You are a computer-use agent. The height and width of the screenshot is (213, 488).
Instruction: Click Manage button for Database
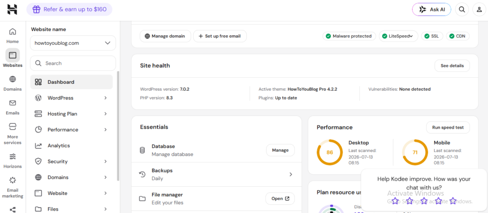click(280, 150)
